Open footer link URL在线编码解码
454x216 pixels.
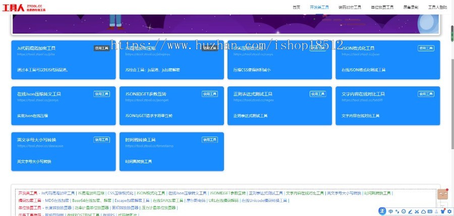223,200
